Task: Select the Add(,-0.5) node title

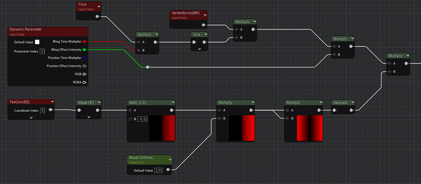Action: pos(137,103)
